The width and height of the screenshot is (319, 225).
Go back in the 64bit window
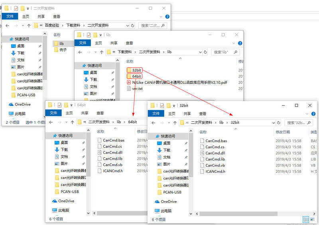[x=51, y=122]
